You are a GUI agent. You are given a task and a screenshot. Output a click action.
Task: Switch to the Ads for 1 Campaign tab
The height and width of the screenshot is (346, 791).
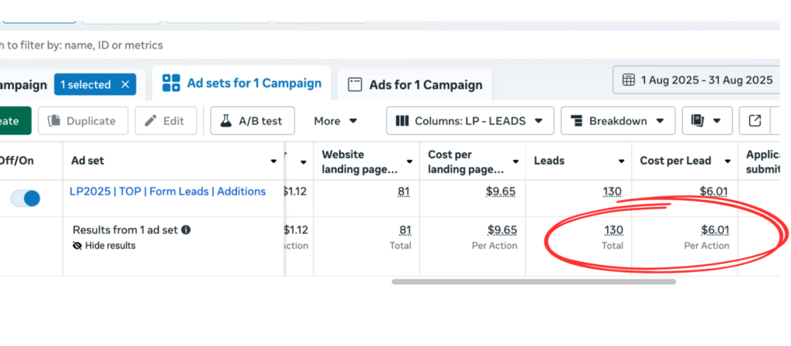[x=415, y=85]
